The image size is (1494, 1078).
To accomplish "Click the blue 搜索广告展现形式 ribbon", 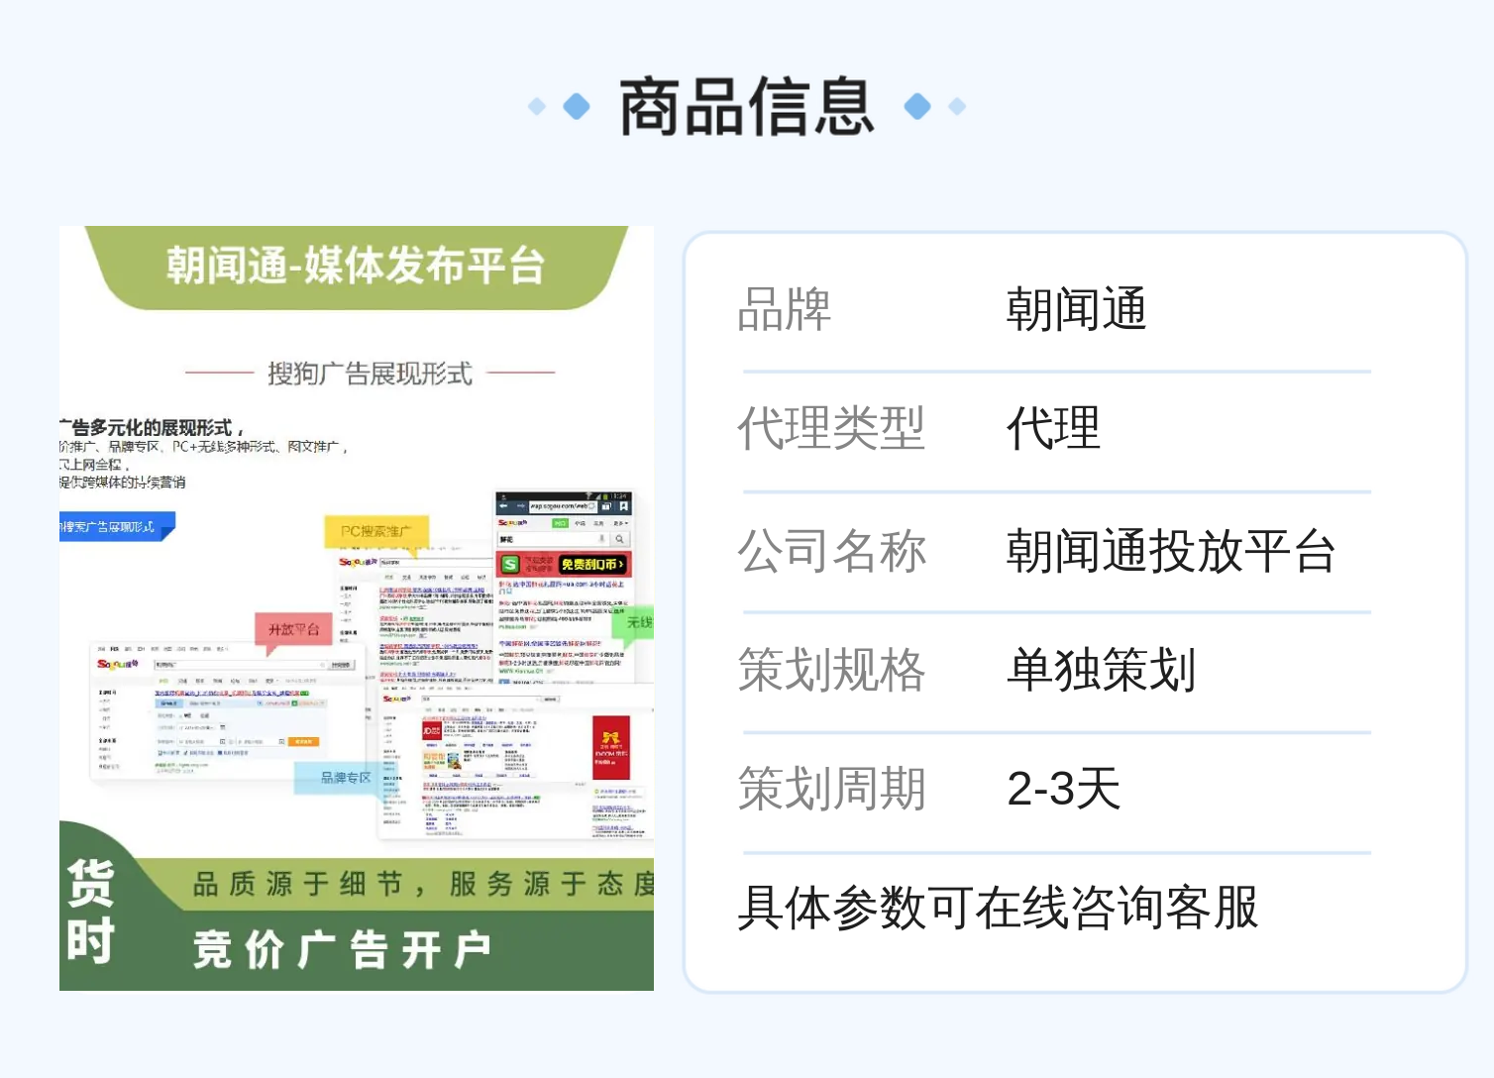I will pos(117,526).
